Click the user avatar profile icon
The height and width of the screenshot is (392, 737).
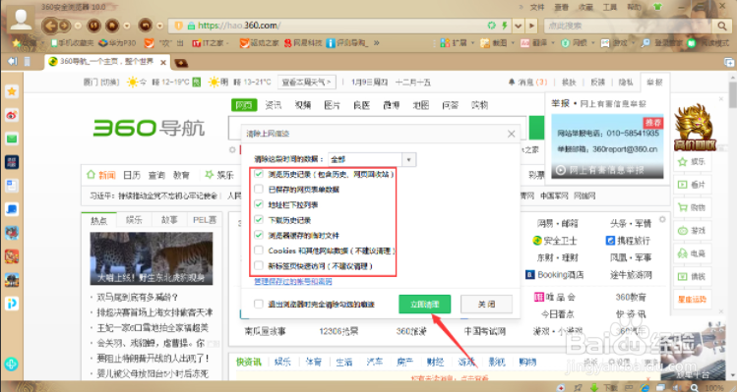point(21,19)
